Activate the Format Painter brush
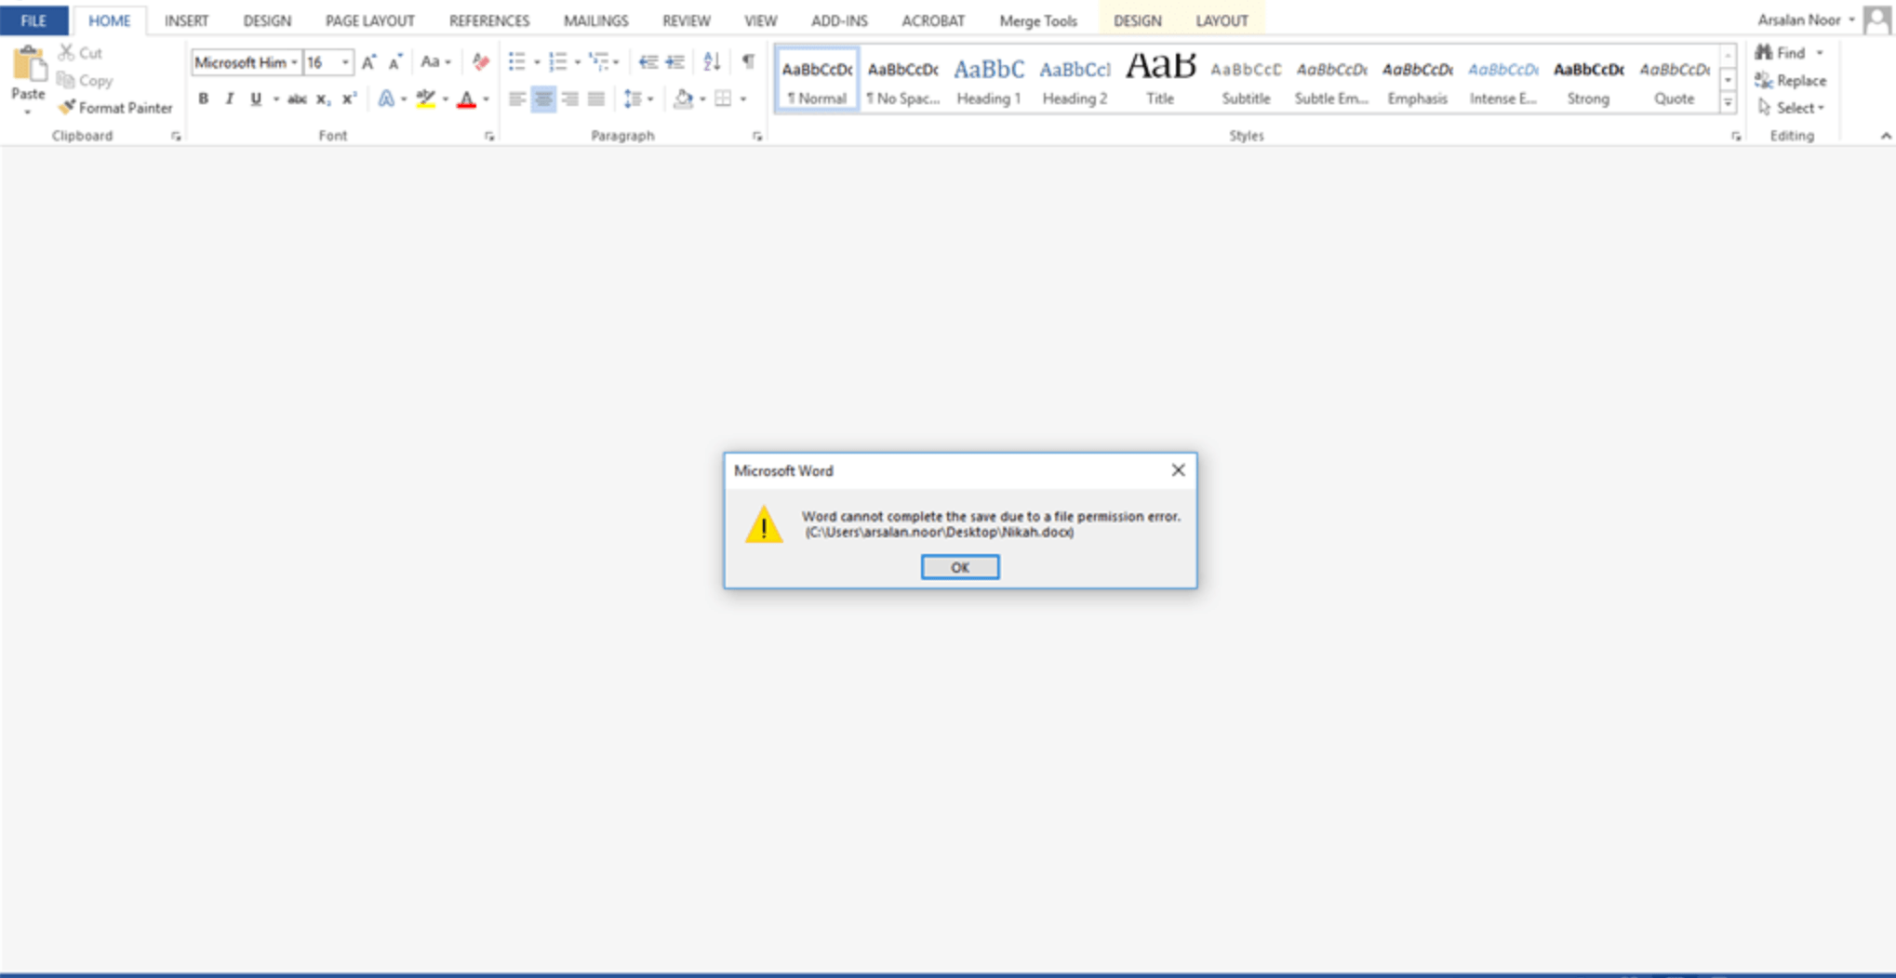This screenshot has height=978, width=1896. click(115, 108)
